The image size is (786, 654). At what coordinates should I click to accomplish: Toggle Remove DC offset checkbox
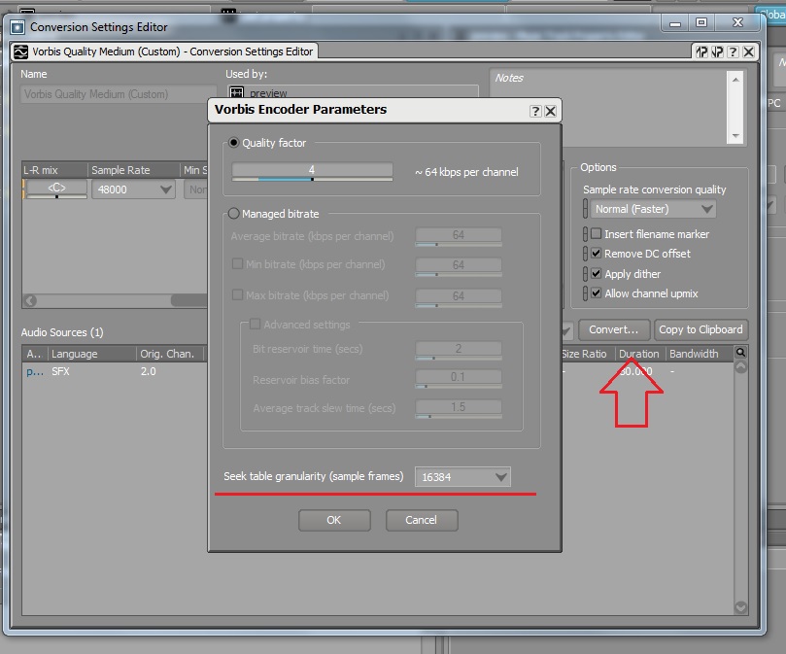(596, 254)
